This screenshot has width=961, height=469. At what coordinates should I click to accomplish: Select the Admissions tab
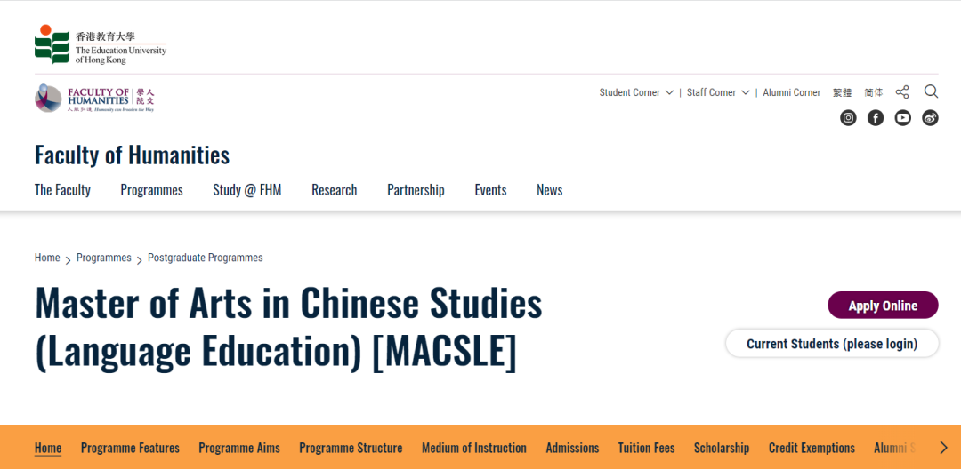click(x=572, y=449)
